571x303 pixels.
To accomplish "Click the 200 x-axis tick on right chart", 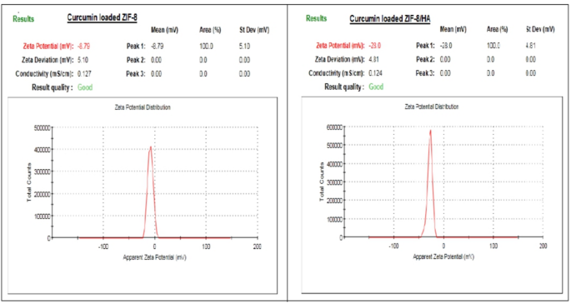I will (x=543, y=246).
